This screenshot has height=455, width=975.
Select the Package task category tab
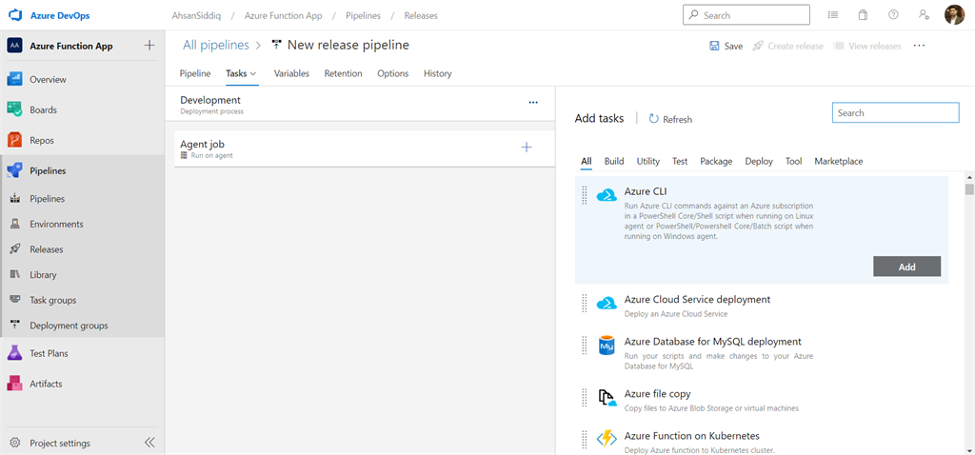716,161
